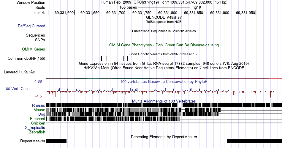Viewport: 282px width, 148px height.
Task: Click Repeating Elements by RepeatMasker title
Action: click(x=164, y=137)
